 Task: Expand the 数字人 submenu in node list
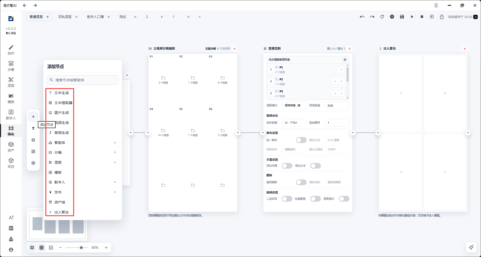coord(82,182)
